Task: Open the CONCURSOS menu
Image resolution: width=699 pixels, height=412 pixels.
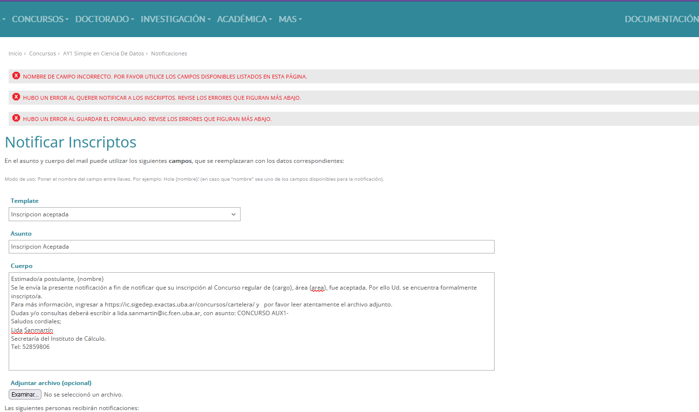Action: [40, 19]
